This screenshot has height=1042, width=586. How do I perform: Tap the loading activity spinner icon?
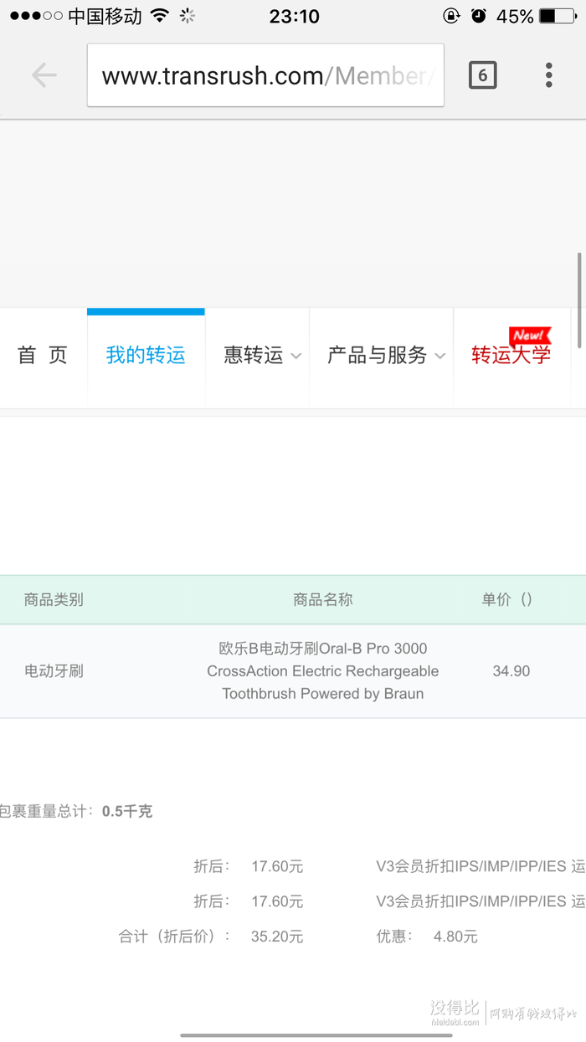188,16
